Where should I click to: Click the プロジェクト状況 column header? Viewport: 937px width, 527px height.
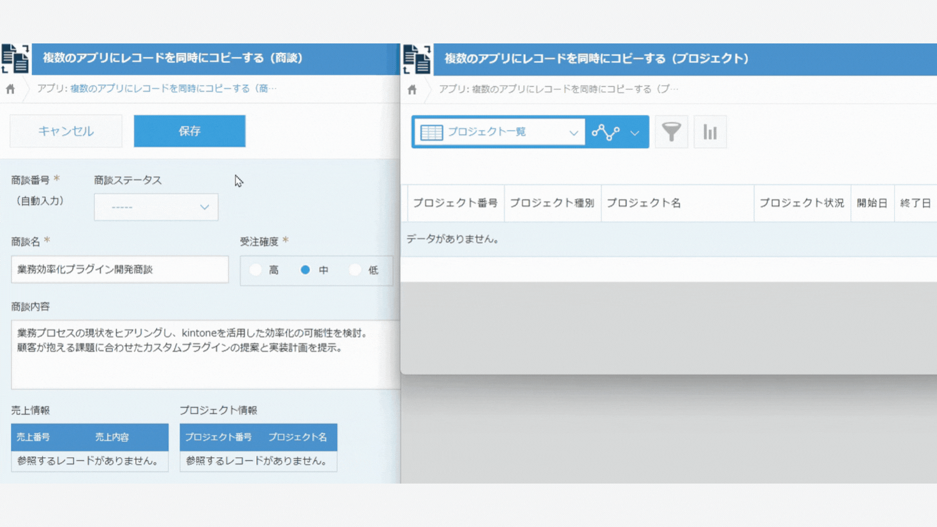[802, 203]
